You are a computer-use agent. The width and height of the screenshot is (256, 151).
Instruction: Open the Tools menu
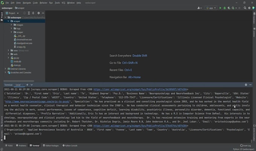click(x=57, y=3)
